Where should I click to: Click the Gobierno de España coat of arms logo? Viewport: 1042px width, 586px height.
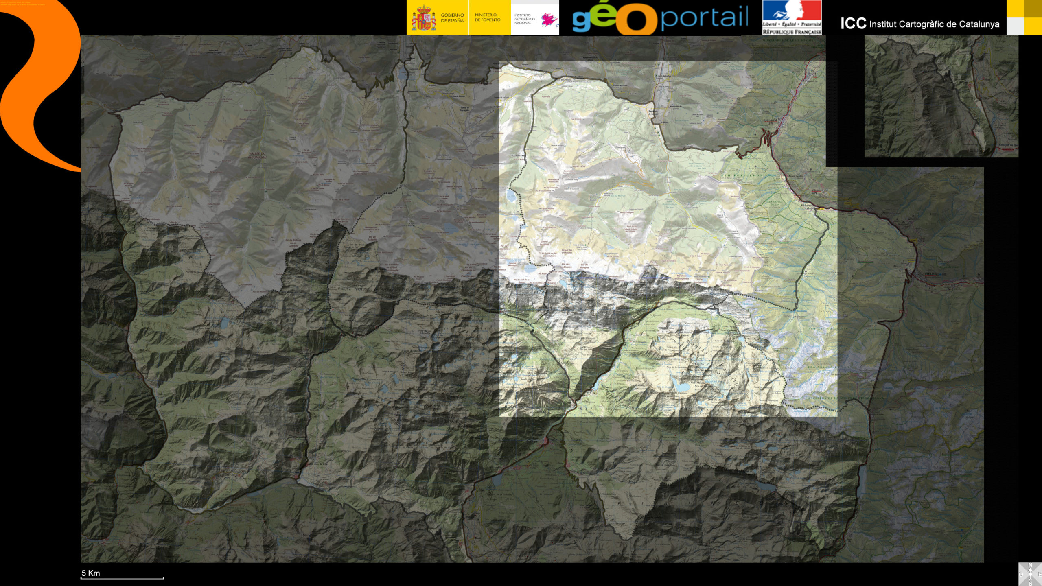tap(423, 18)
